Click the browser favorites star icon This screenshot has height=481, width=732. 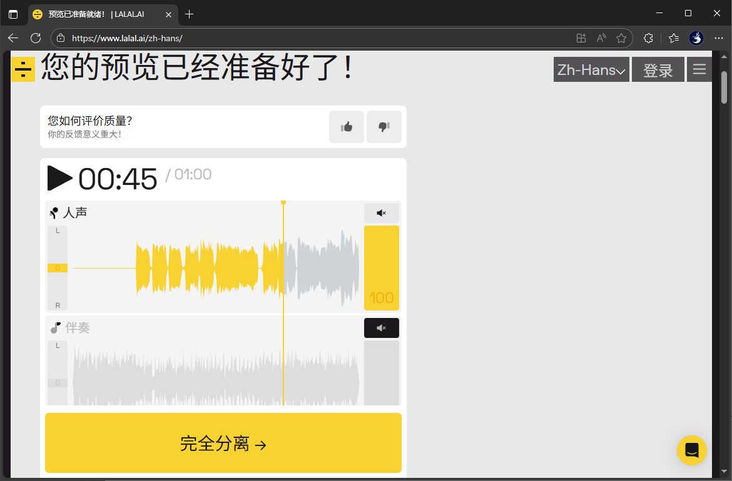tap(621, 38)
